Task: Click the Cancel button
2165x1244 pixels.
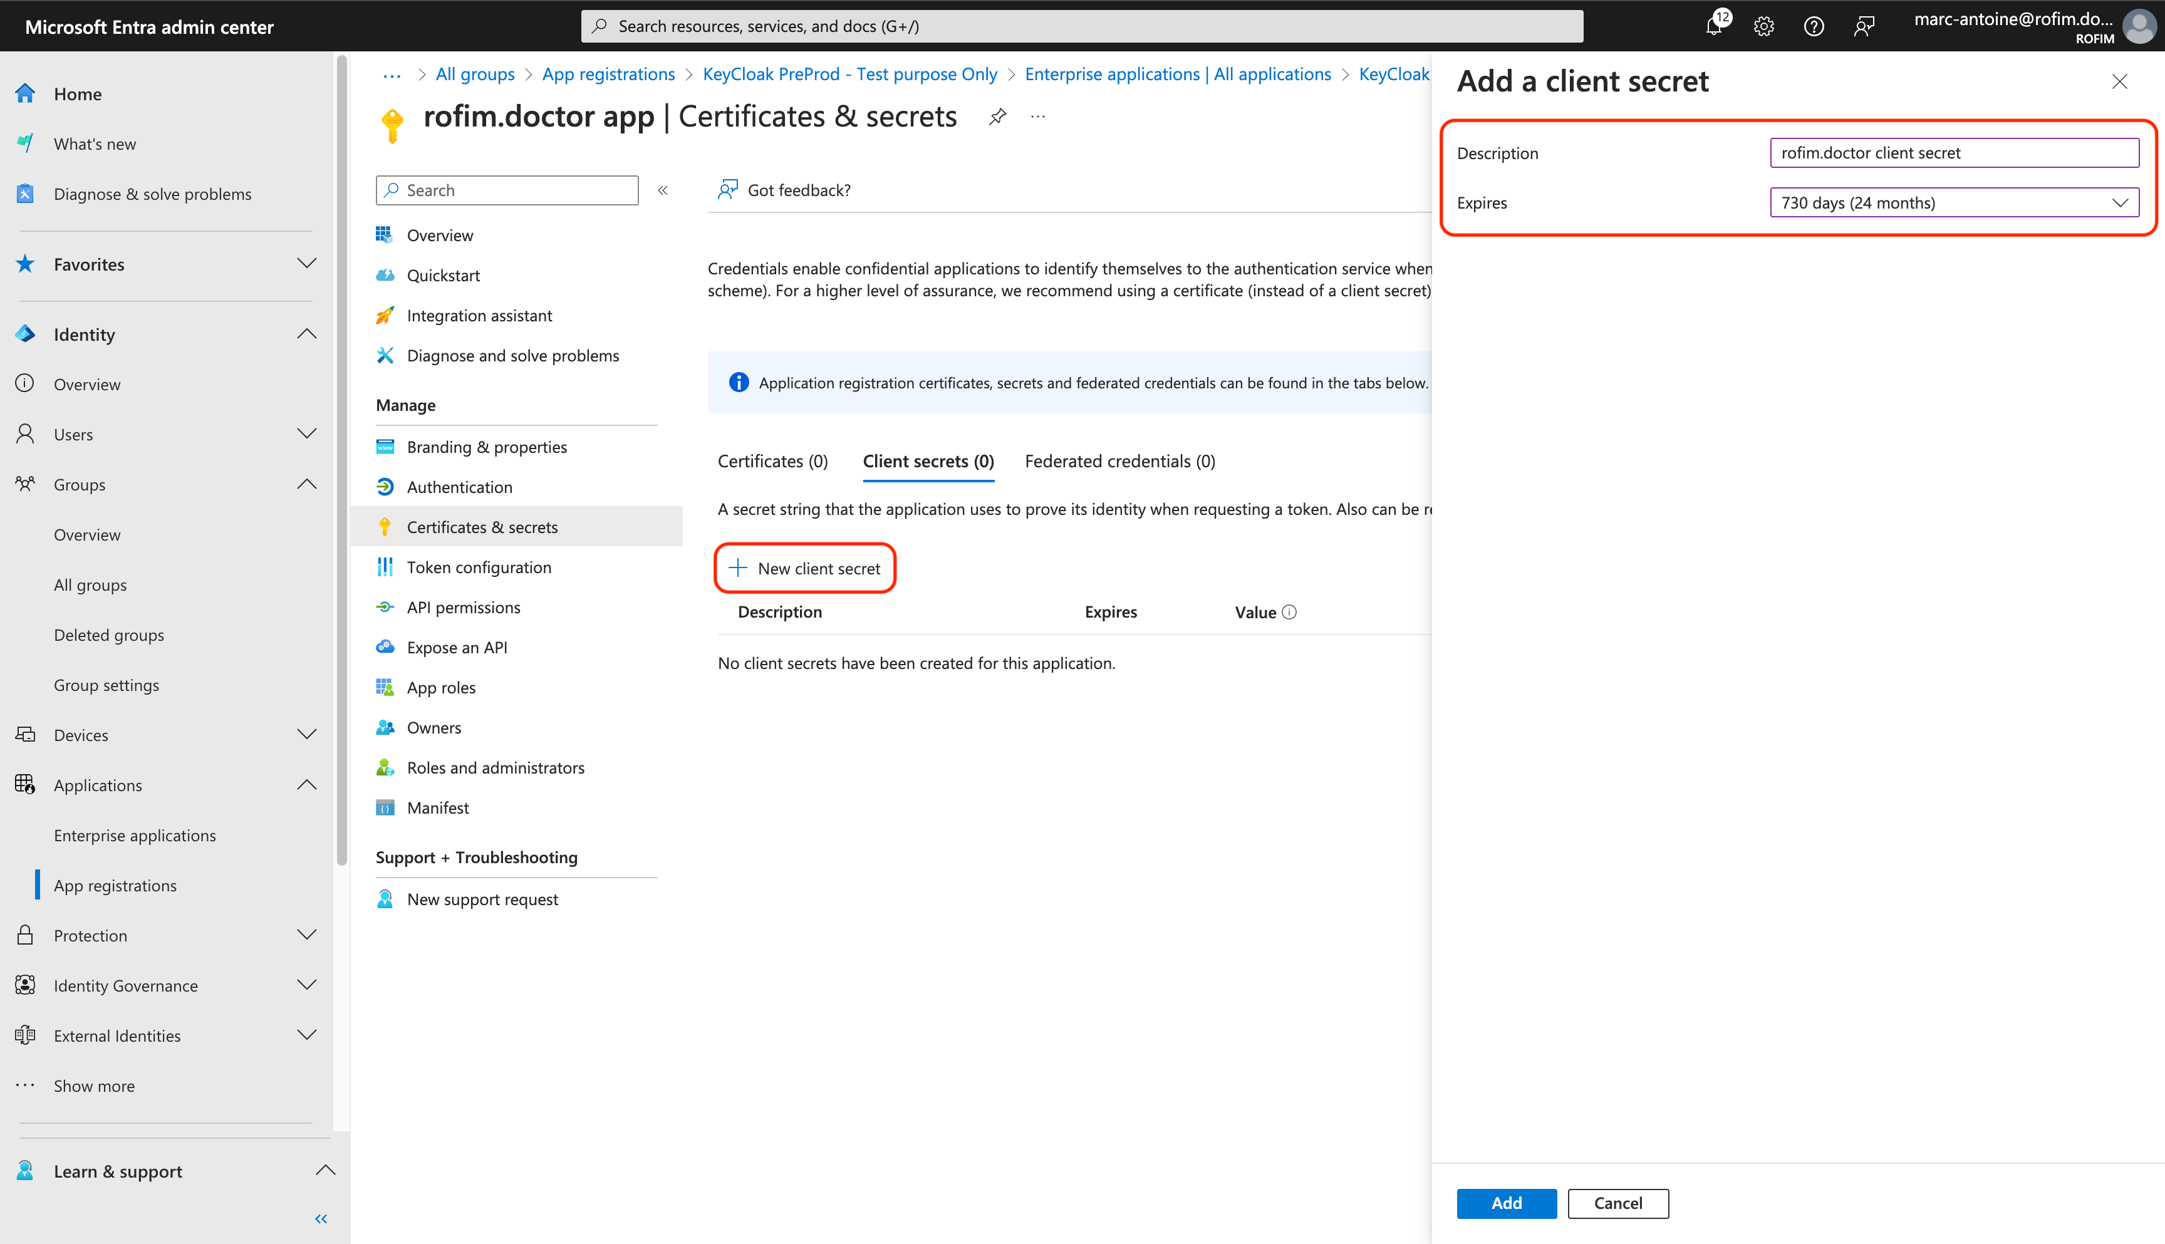Action: coord(1617,1203)
